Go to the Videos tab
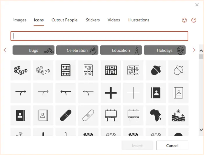 114,20
